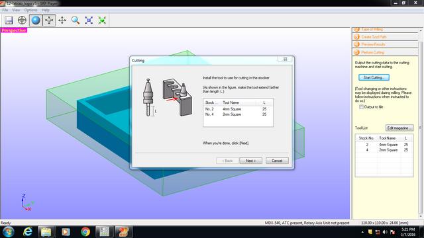The height and width of the screenshot is (238, 424).
Task: Expand the Create Tool Path step
Action: coord(385,37)
